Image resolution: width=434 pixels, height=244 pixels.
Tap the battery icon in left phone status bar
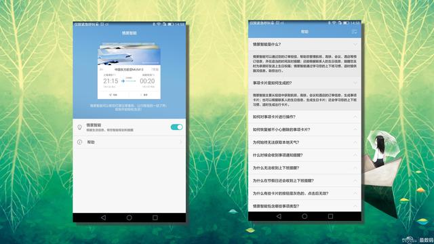click(170, 24)
